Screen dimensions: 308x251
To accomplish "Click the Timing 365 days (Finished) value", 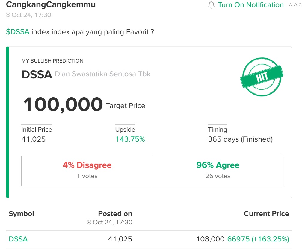I will point(240,139).
